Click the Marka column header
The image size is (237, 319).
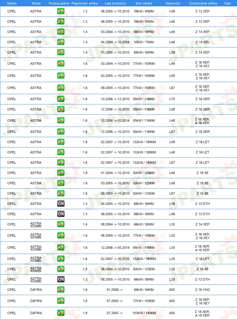coord(12,3)
